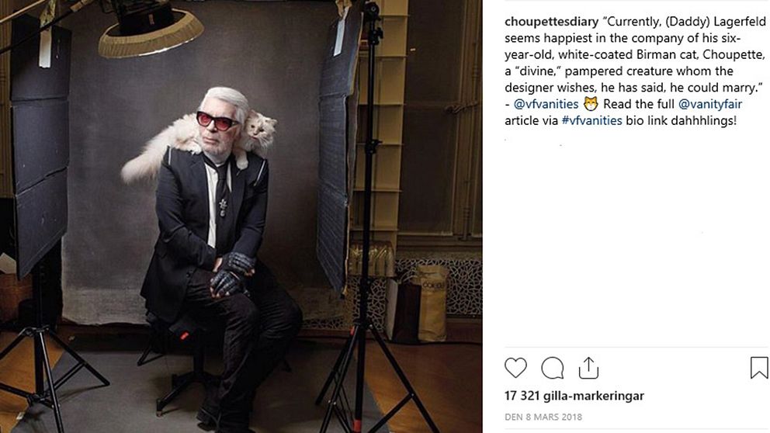770x433 pixels.
Task: Click the gloved hands in the photo
Action: (x=232, y=275)
